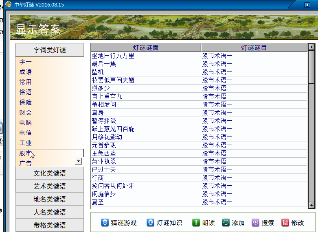Click the green 朗读 microphone icon
318x232 pixels.
[x=196, y=223]
